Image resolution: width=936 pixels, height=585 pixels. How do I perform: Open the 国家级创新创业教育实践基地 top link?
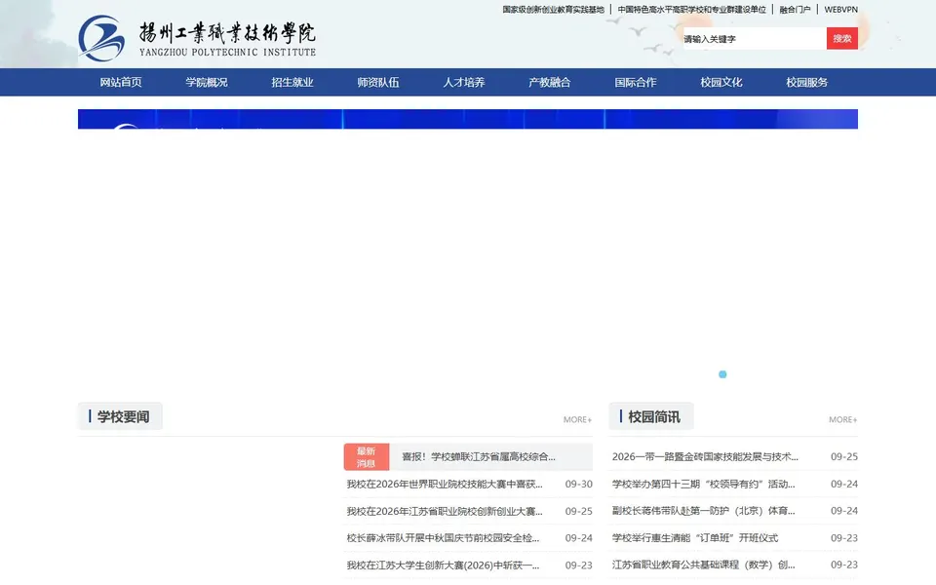click(554, 10)
